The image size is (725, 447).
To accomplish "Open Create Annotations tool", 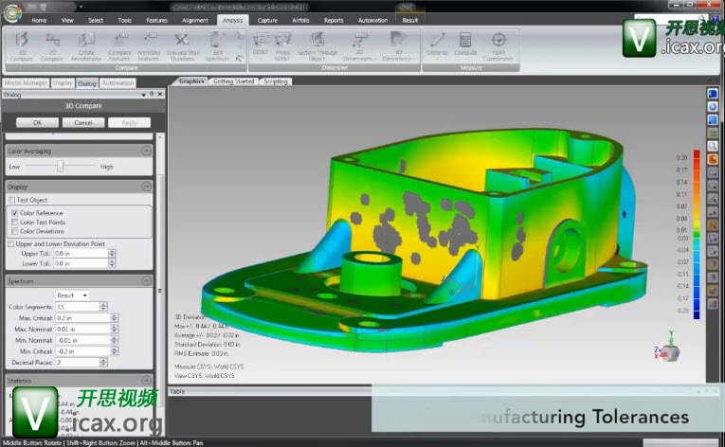I will click(87, 45).
